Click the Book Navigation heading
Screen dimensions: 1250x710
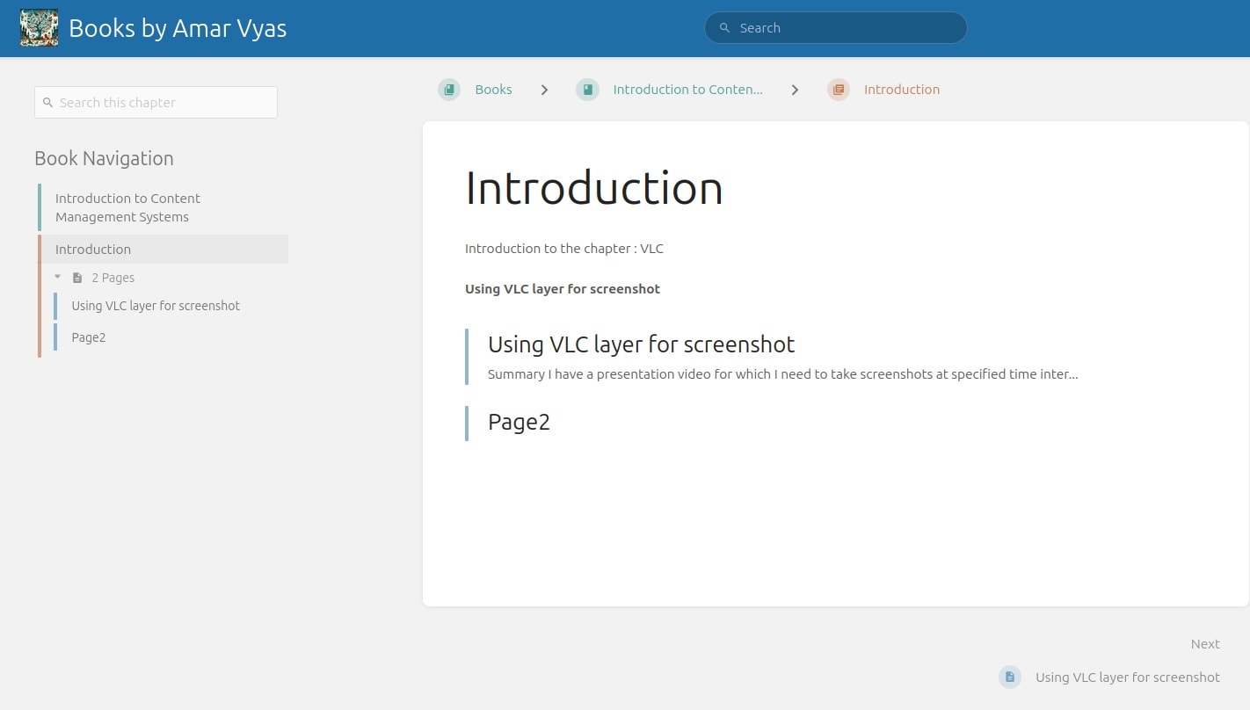(104, 158)
